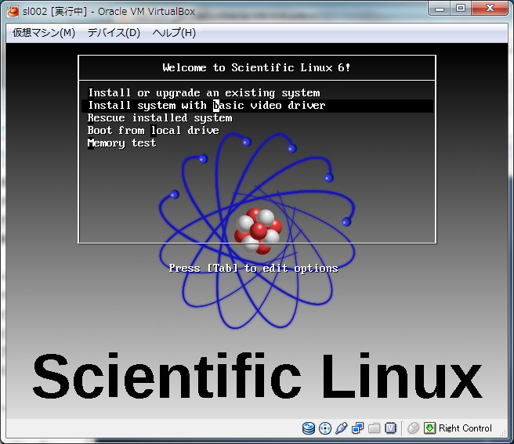Click 'Press [Tab] to edit options' text
Screen dimensions: 514x444
[x=253, y=268]
